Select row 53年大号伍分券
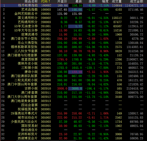The height and width of the screenshot is (141, 147). (73, 30)
